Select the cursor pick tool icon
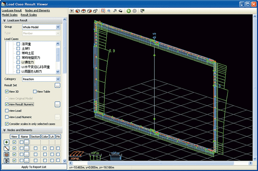This screenshot has height=171, width=258. point(142,11)
